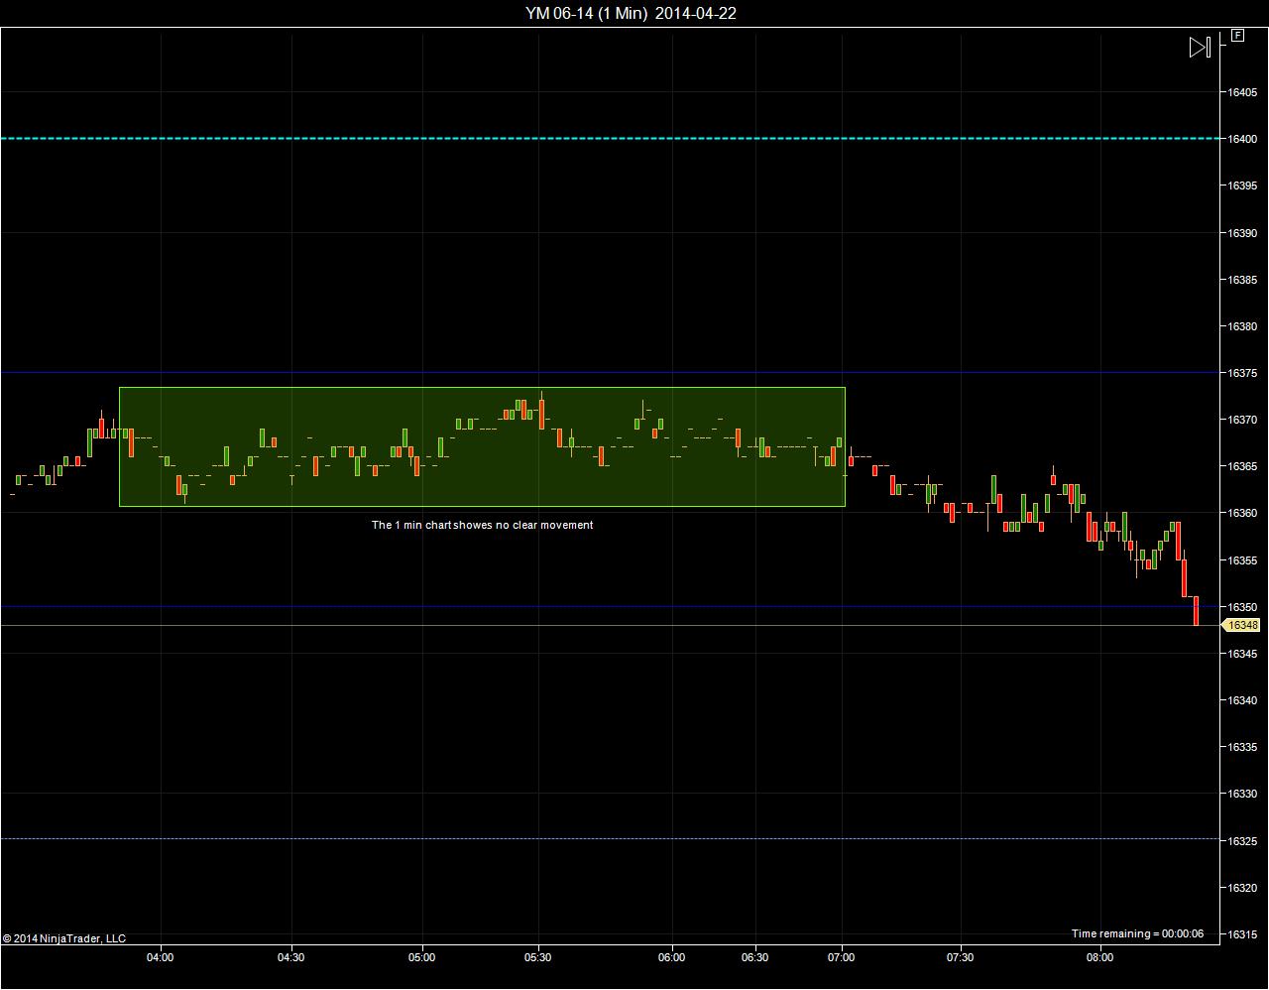Click the 04:30 time axis label
The height and width of the screenshot is (990, 1269).
point(291,957)
